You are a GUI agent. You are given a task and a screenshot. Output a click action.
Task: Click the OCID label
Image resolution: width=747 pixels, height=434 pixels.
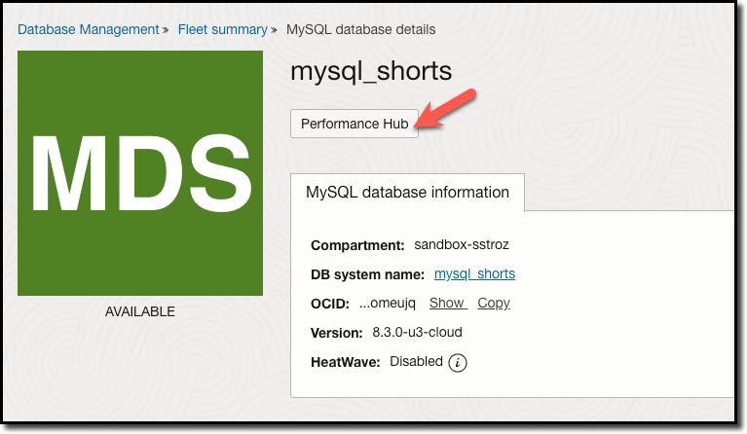[329, 304]
